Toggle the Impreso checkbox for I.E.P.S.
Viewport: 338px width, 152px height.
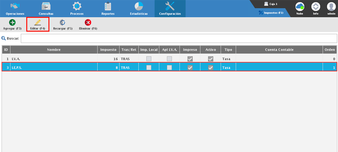point(190,67)
